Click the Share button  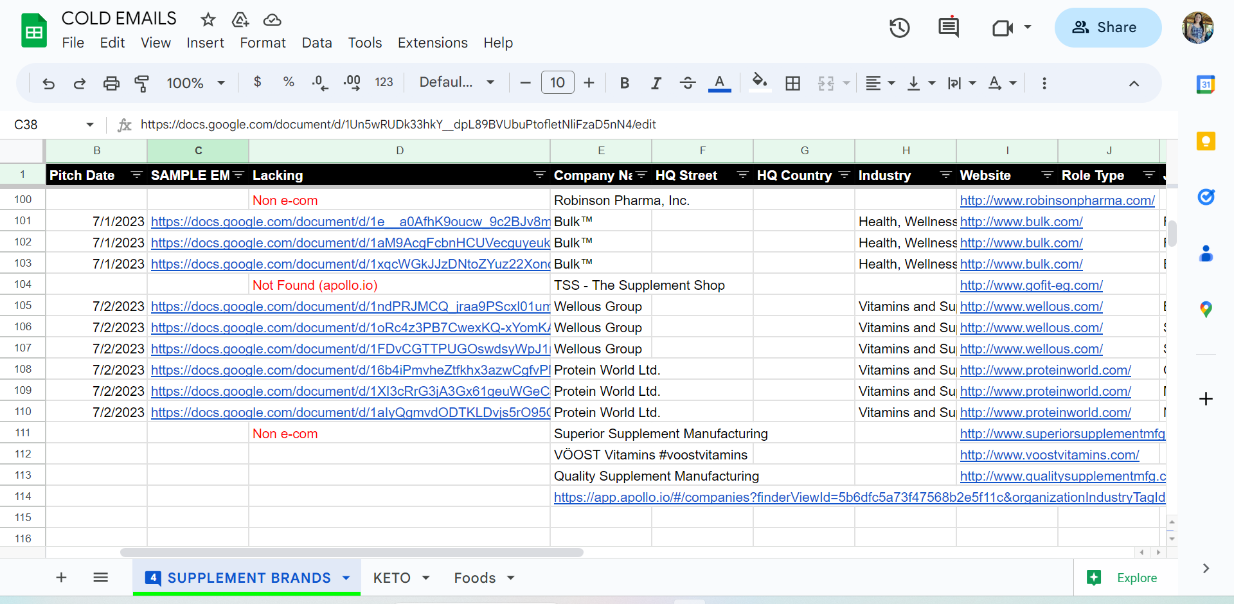point(1107,28)
